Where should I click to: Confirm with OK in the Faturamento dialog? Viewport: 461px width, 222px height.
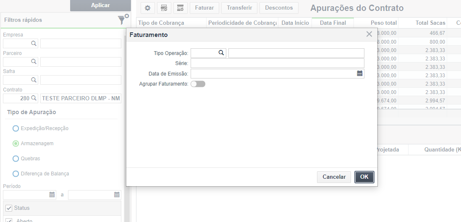point(364,177)
